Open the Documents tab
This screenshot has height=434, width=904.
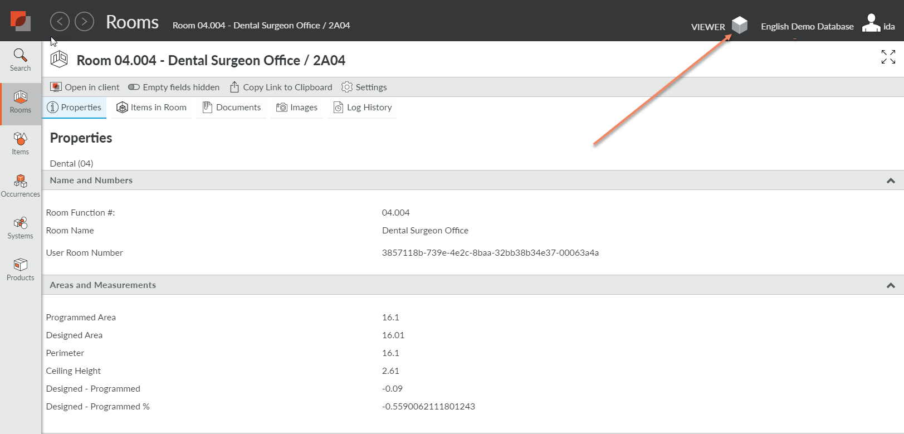tap(232, 108)
